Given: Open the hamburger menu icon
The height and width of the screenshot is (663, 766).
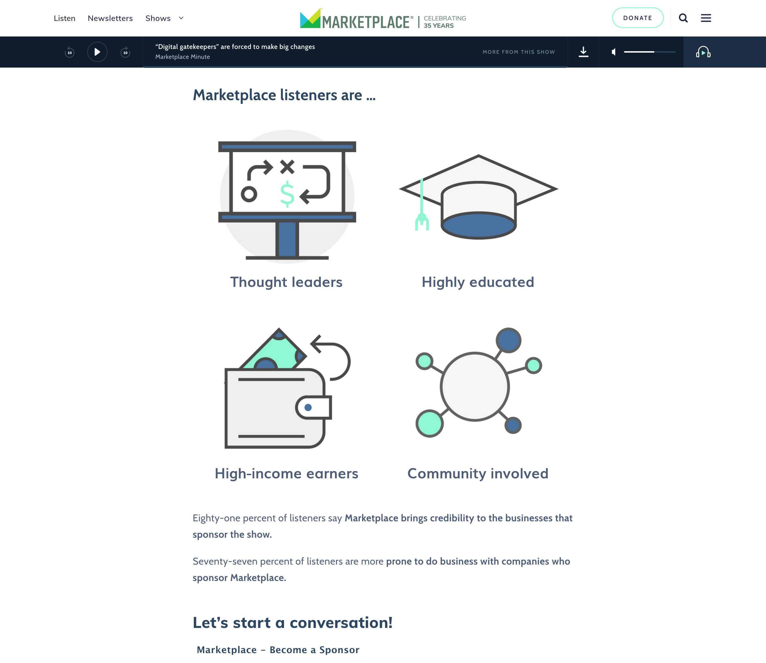Looking at the screenshot, I should click(706, 18).
